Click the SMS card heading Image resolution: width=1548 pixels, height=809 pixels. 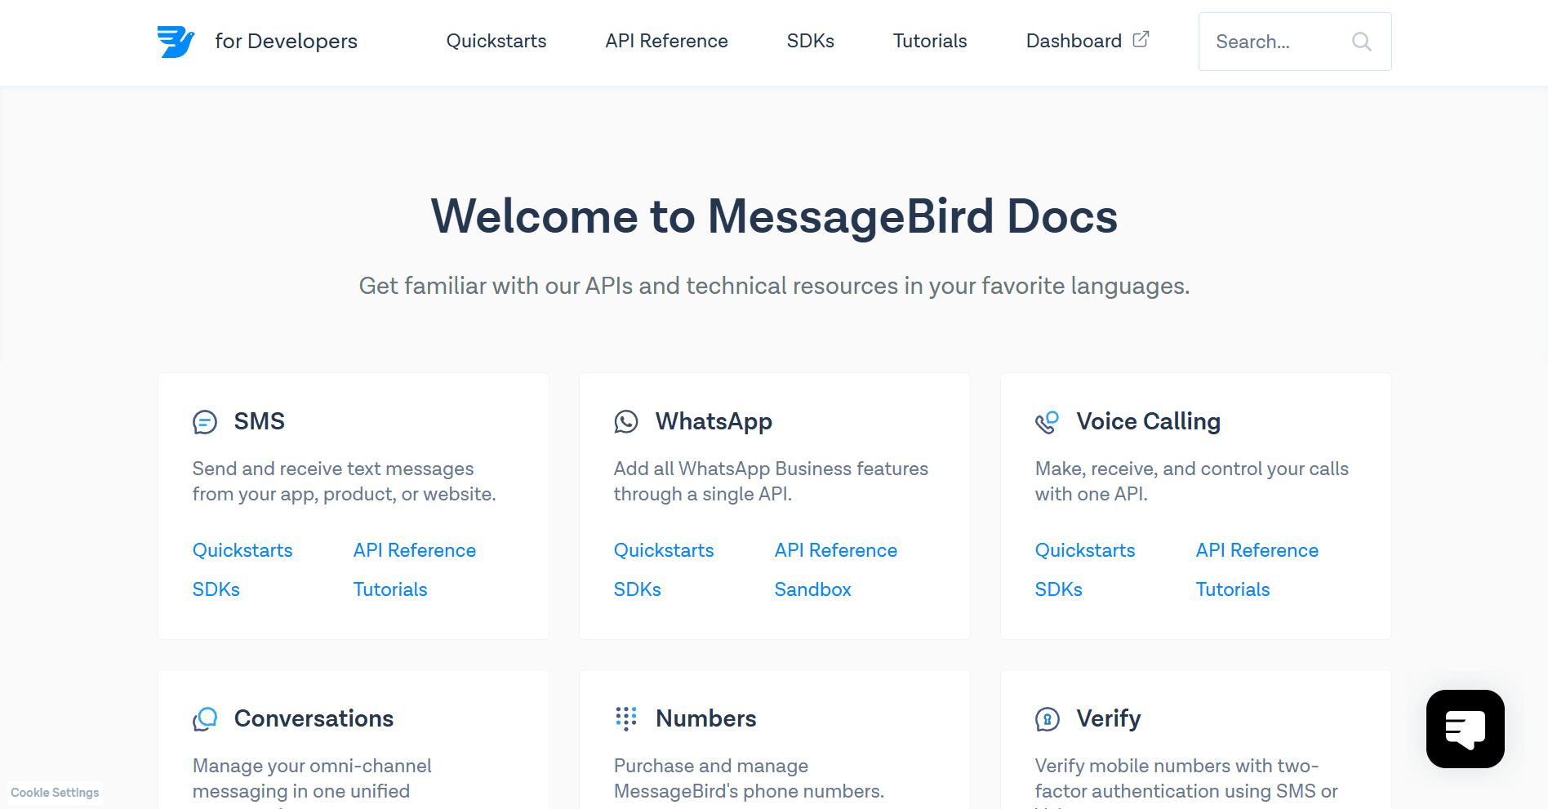pyautogui.click(x=260, y=421)
